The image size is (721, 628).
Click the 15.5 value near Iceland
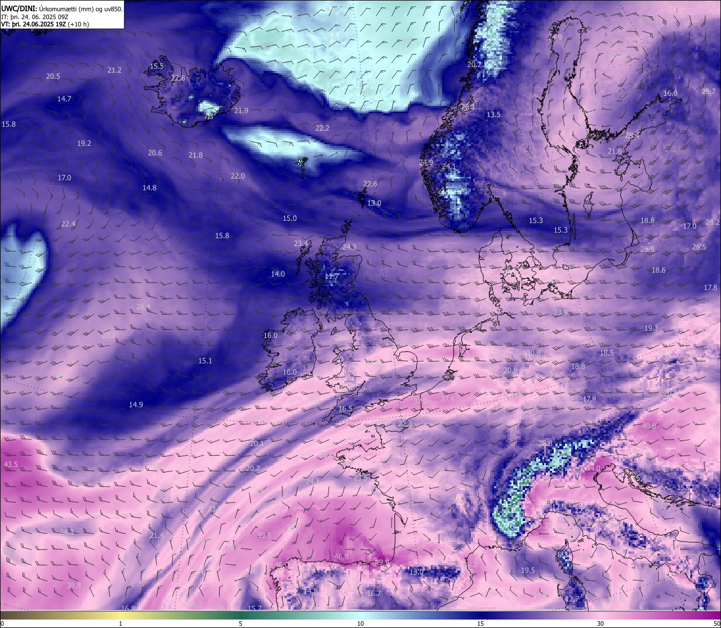tap(157, 66)
